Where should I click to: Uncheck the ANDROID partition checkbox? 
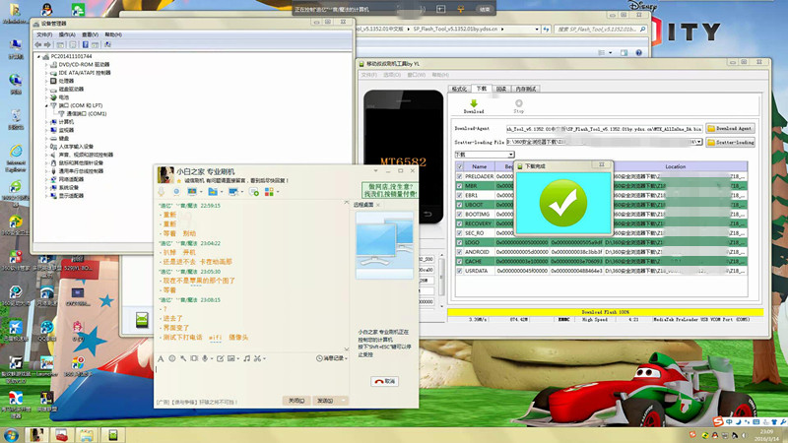point(459,252)
